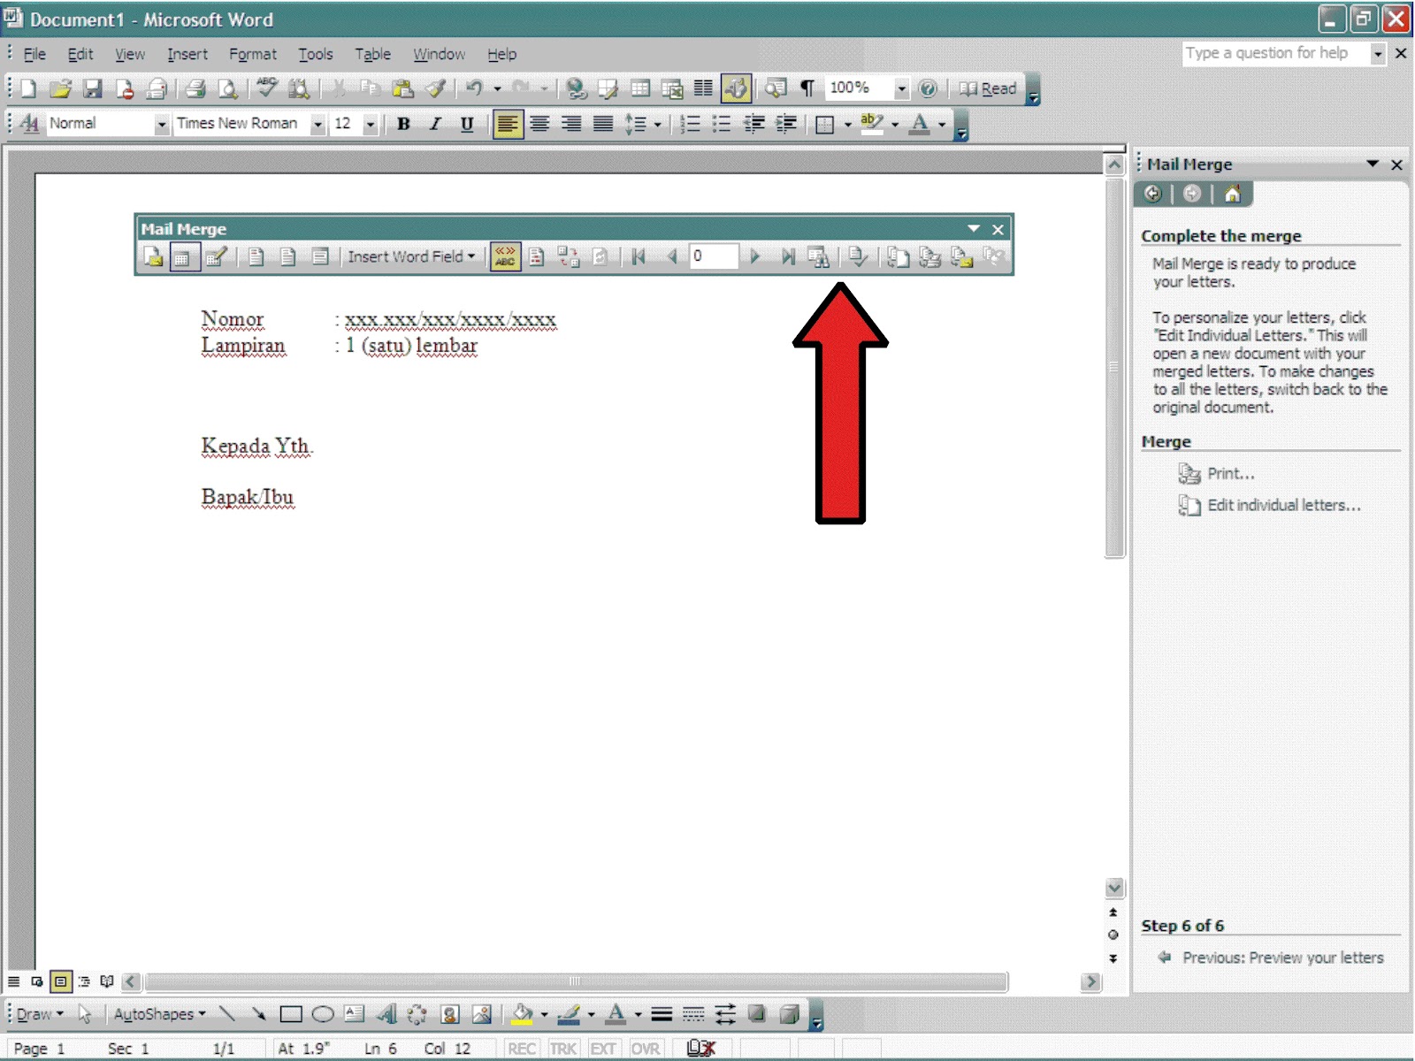Open the Insert menu
The height and width of the screenshot is (1061, 1415).
tap(187, 54)
